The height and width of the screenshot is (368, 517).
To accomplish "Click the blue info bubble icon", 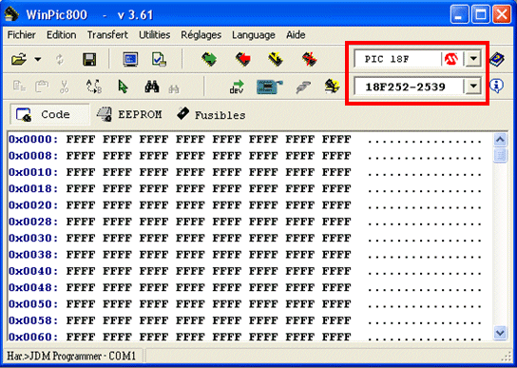I will point(496,87).
